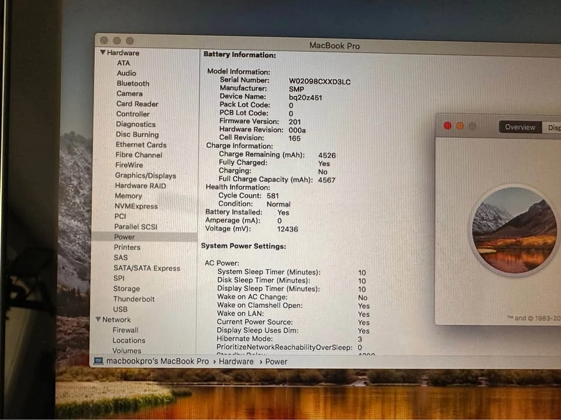Click the Condition value Normal
Viewport: 561px width, 420px height.
pyautogui.click(x=278, y=204)
